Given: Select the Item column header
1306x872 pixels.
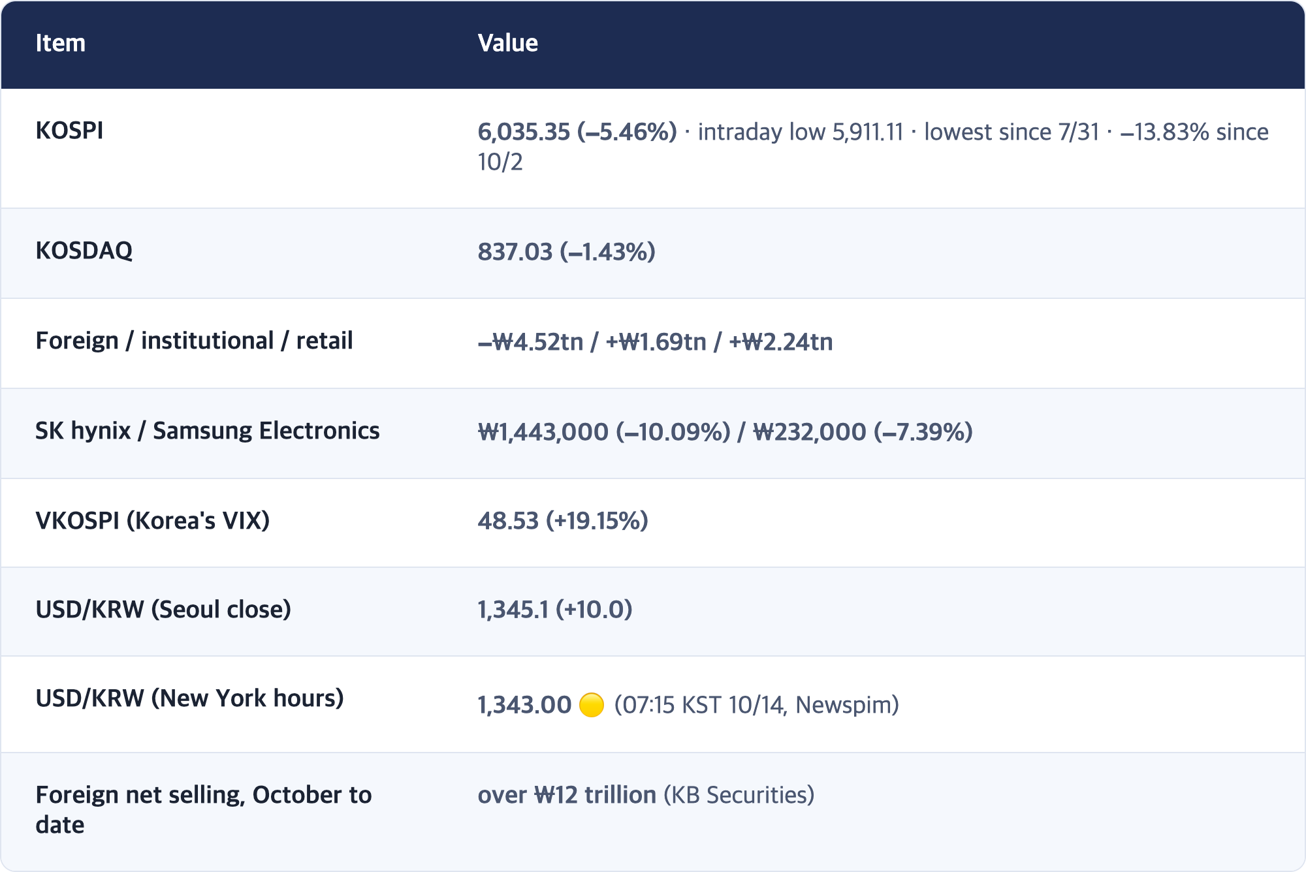Looking at the screenshot, I should point(60,43).
